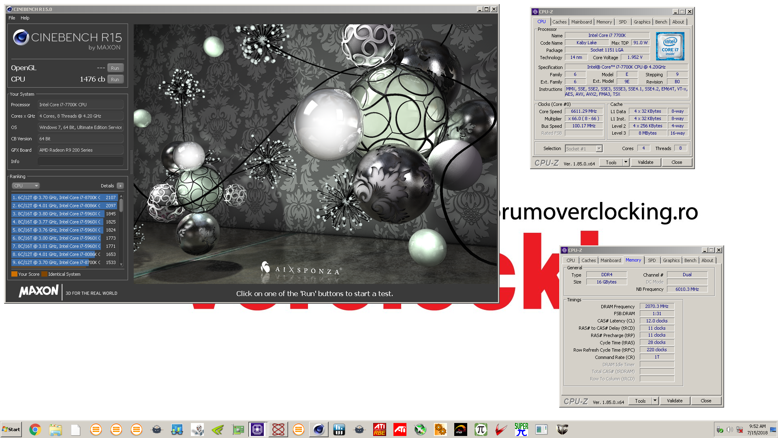The height and width of the screenshot is (438, 778).
Task: Switch to Graphics tab in lower CPU-Z window
Action: click(x=671, y=260)
